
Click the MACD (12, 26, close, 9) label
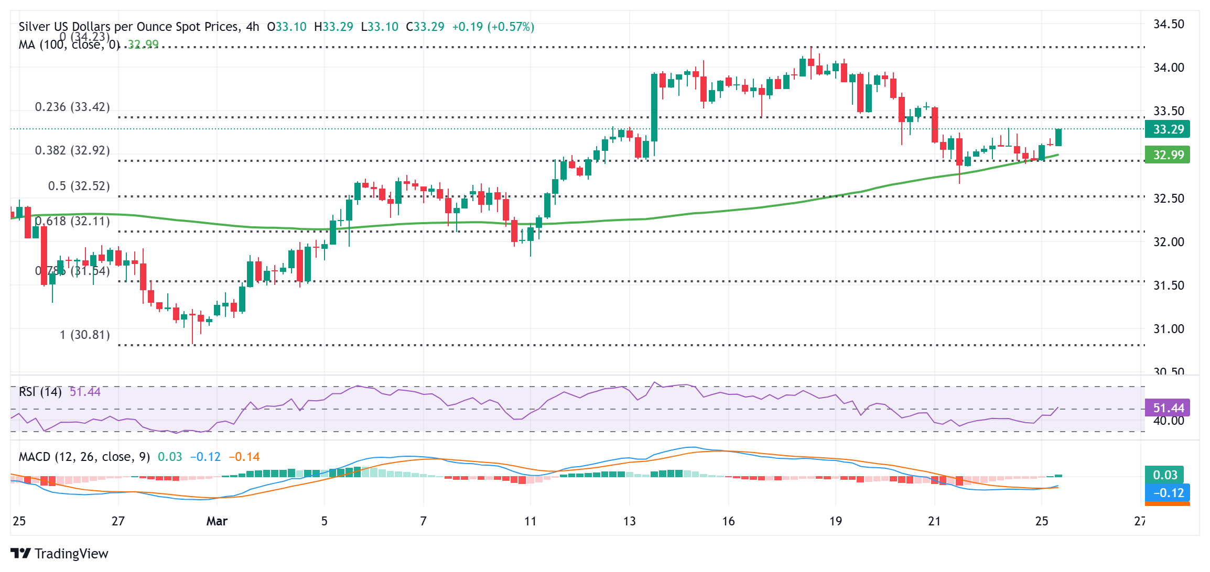tap(84, 457)
